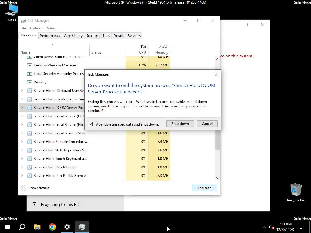Select the Service Host: Local Service (No...) row
The width and height of the screenshot is (311, 233).
pos(52,125)
